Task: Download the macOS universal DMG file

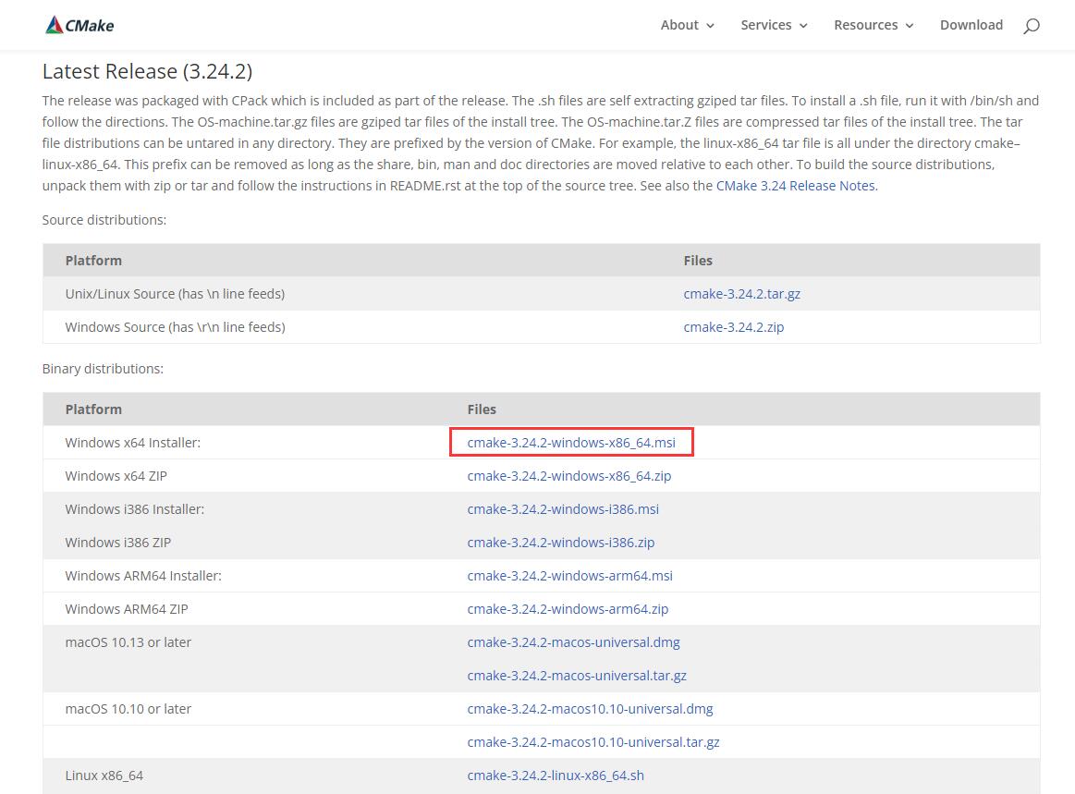Action: [x=573, y=642]
